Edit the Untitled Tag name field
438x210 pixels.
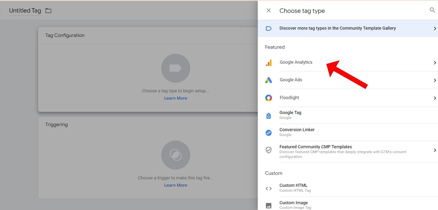(x=25, y=11)
